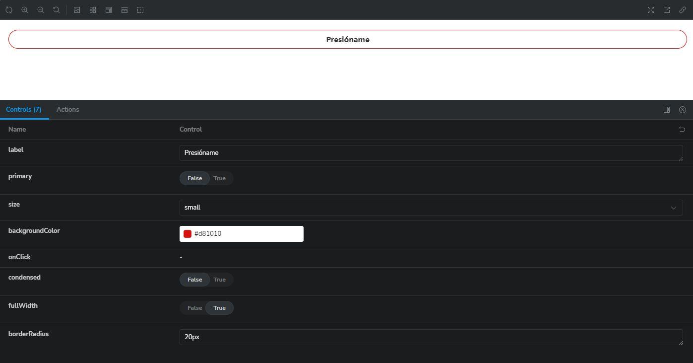693x363 pixels.
Task: Click the 'label' property name
Action: 16,149
